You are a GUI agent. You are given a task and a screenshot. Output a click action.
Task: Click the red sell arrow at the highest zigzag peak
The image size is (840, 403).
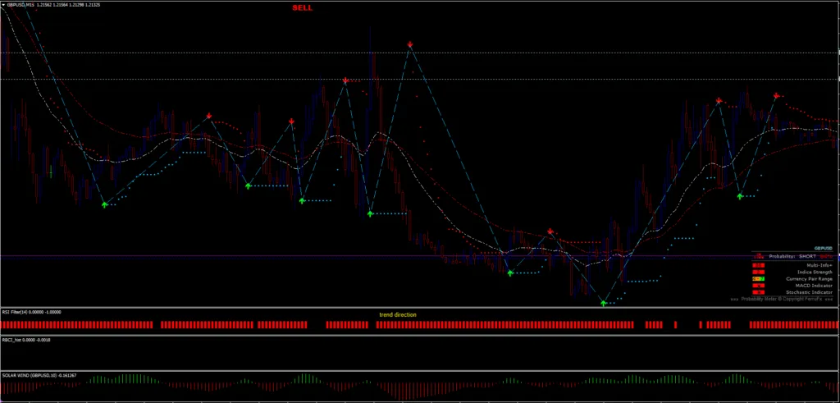[410, 44]
